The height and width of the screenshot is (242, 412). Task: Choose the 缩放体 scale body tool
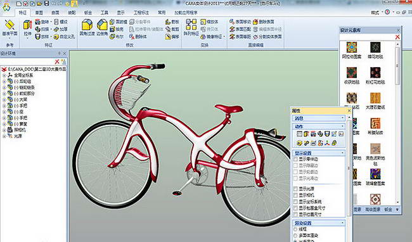(x=209, y=22)
